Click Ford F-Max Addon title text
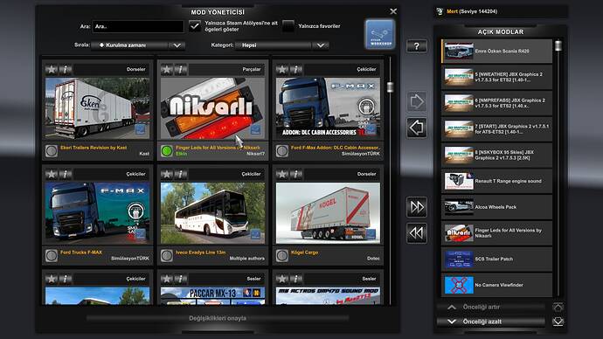Viewport: 603px width, 339px height. point(336,148)
